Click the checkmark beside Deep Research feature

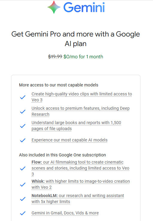pos(23,112)
